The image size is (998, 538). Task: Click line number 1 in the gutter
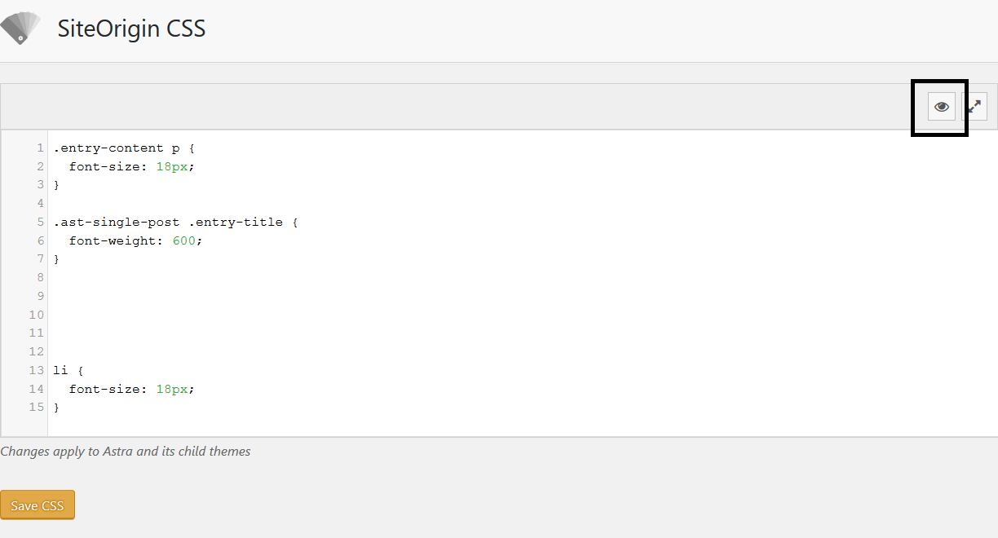coord(39,148)
